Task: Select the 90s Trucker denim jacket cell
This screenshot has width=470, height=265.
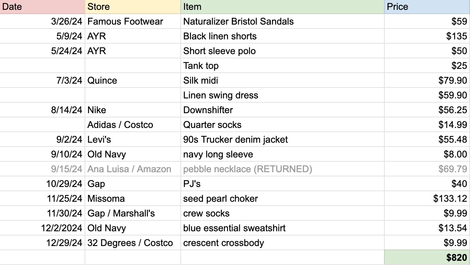Action: tap(283, 140)
